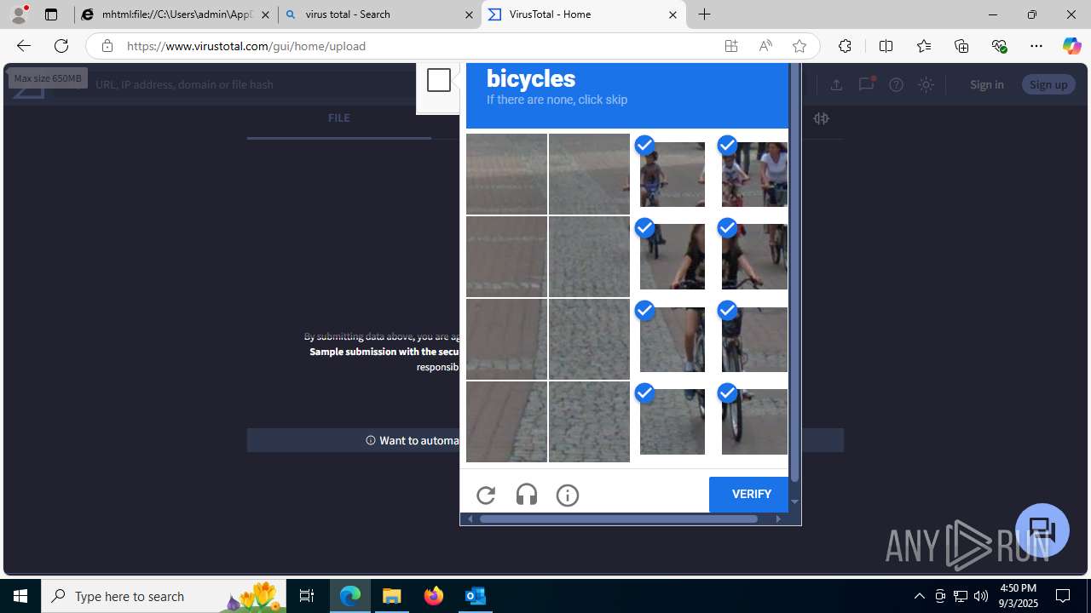The height and width of the screenshot is (613, 1091).
Task: Switch to virus total Search tab
Action: pos(379,14)
